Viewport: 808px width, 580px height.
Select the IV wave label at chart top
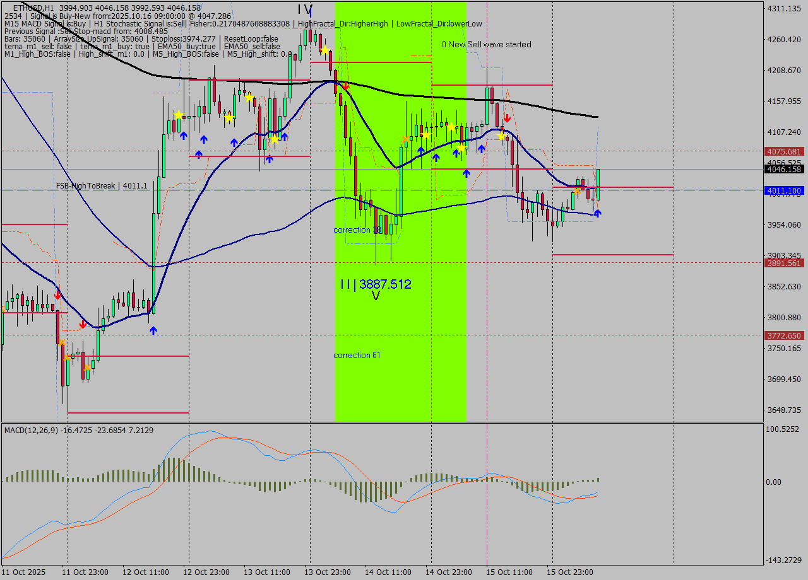click(305, 9)
